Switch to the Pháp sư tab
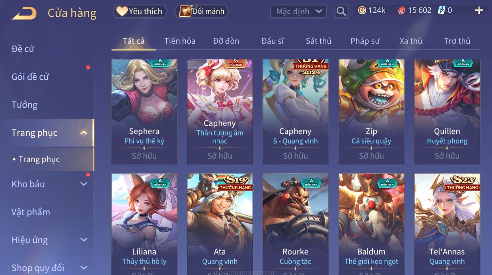The width and height of the screenshot is (492, 275). (365, 41)
